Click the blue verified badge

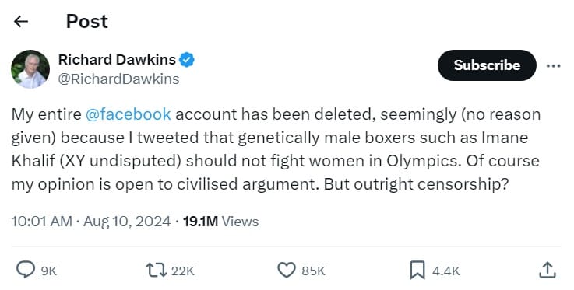187,60
